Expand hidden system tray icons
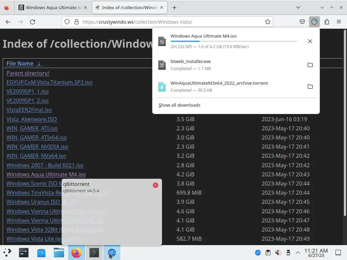 (x=298, y=253)
